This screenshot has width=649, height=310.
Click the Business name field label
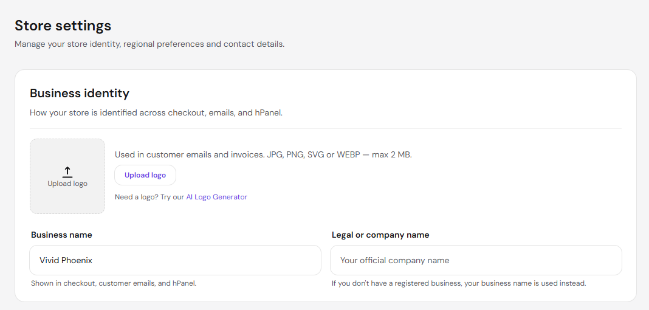[61, 235]
